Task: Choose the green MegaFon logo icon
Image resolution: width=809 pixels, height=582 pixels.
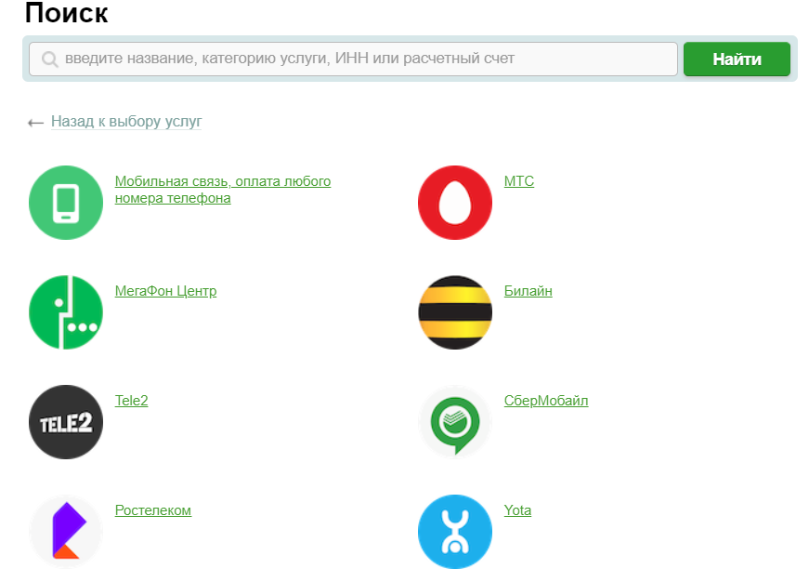Action: (66, 312)
